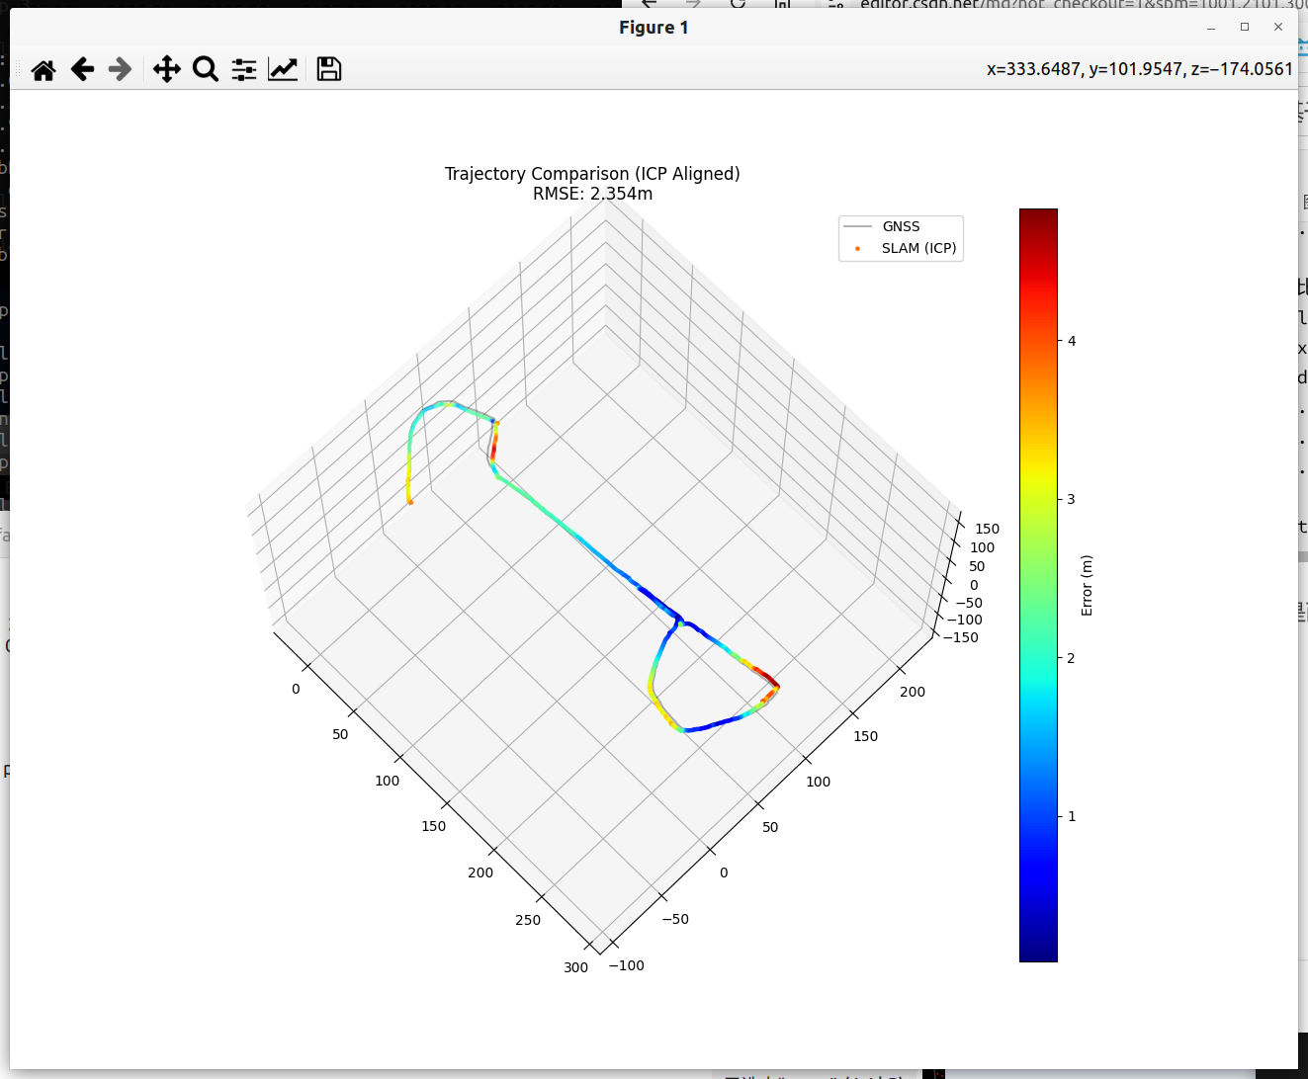Select the zoom to rectangle tool
This screenshot has height=1079, width=1308.
206,69
